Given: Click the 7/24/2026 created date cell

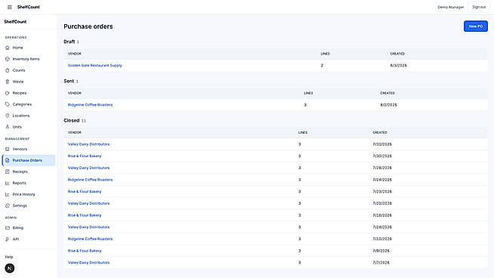Looking at the screenshot, I should click(x=382, y=180).
